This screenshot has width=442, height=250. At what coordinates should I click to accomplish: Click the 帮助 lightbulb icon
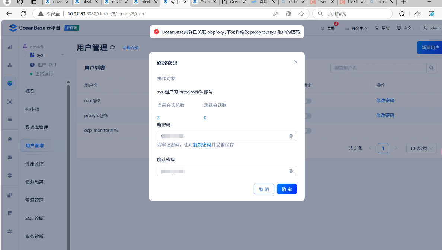[377, 28]
